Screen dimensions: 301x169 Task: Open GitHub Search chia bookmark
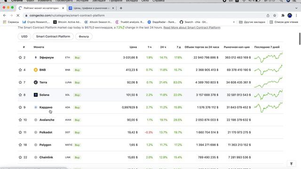(x=193, y=22)
